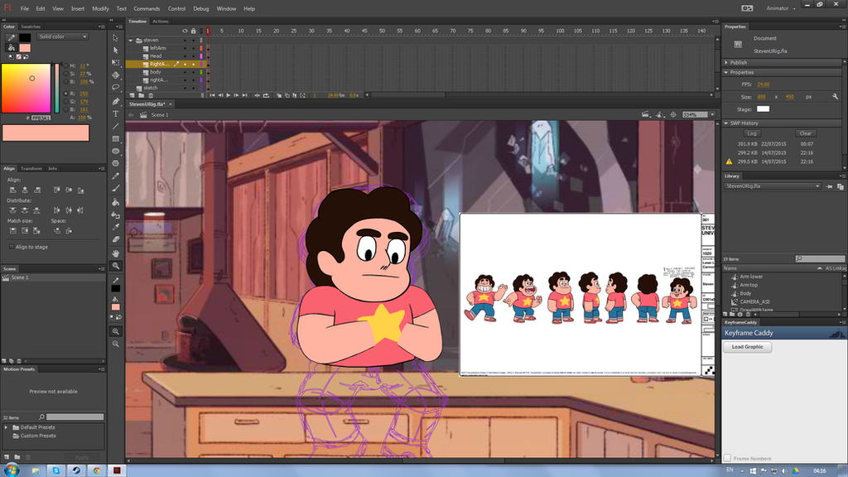
Task: Toggle lock all layers padlock icon
Action: (193, 31)
